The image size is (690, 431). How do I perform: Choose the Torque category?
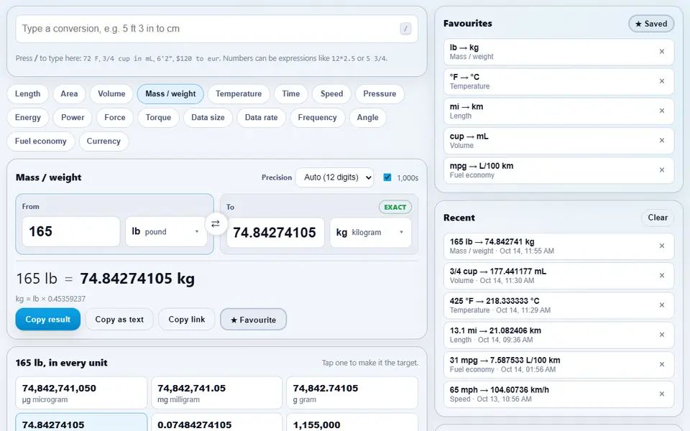point(158,117)
